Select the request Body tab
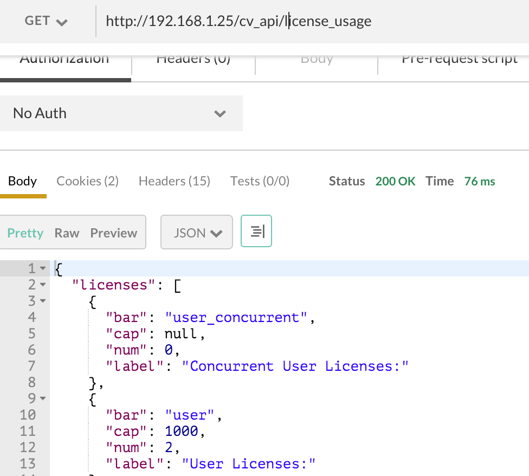Image resolution: width=529 pixels, height=476 pixels. [317, 60]
